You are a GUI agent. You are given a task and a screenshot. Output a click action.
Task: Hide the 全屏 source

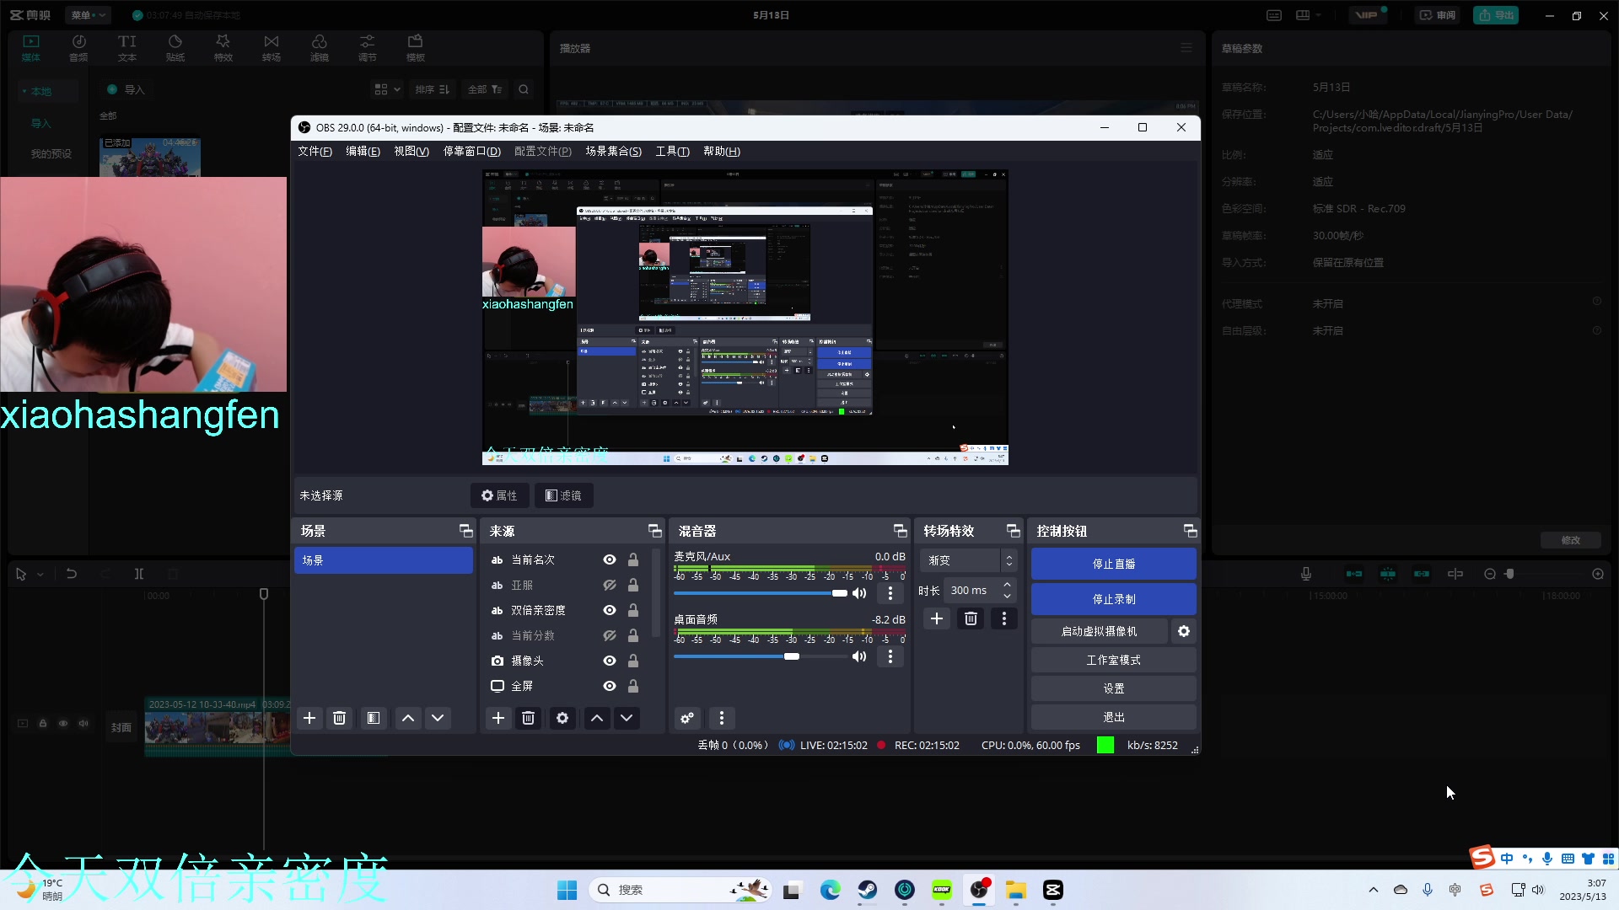pos(610,686)
